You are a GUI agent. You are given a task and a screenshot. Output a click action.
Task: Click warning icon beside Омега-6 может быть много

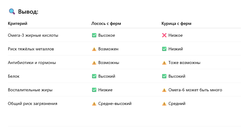164,90
